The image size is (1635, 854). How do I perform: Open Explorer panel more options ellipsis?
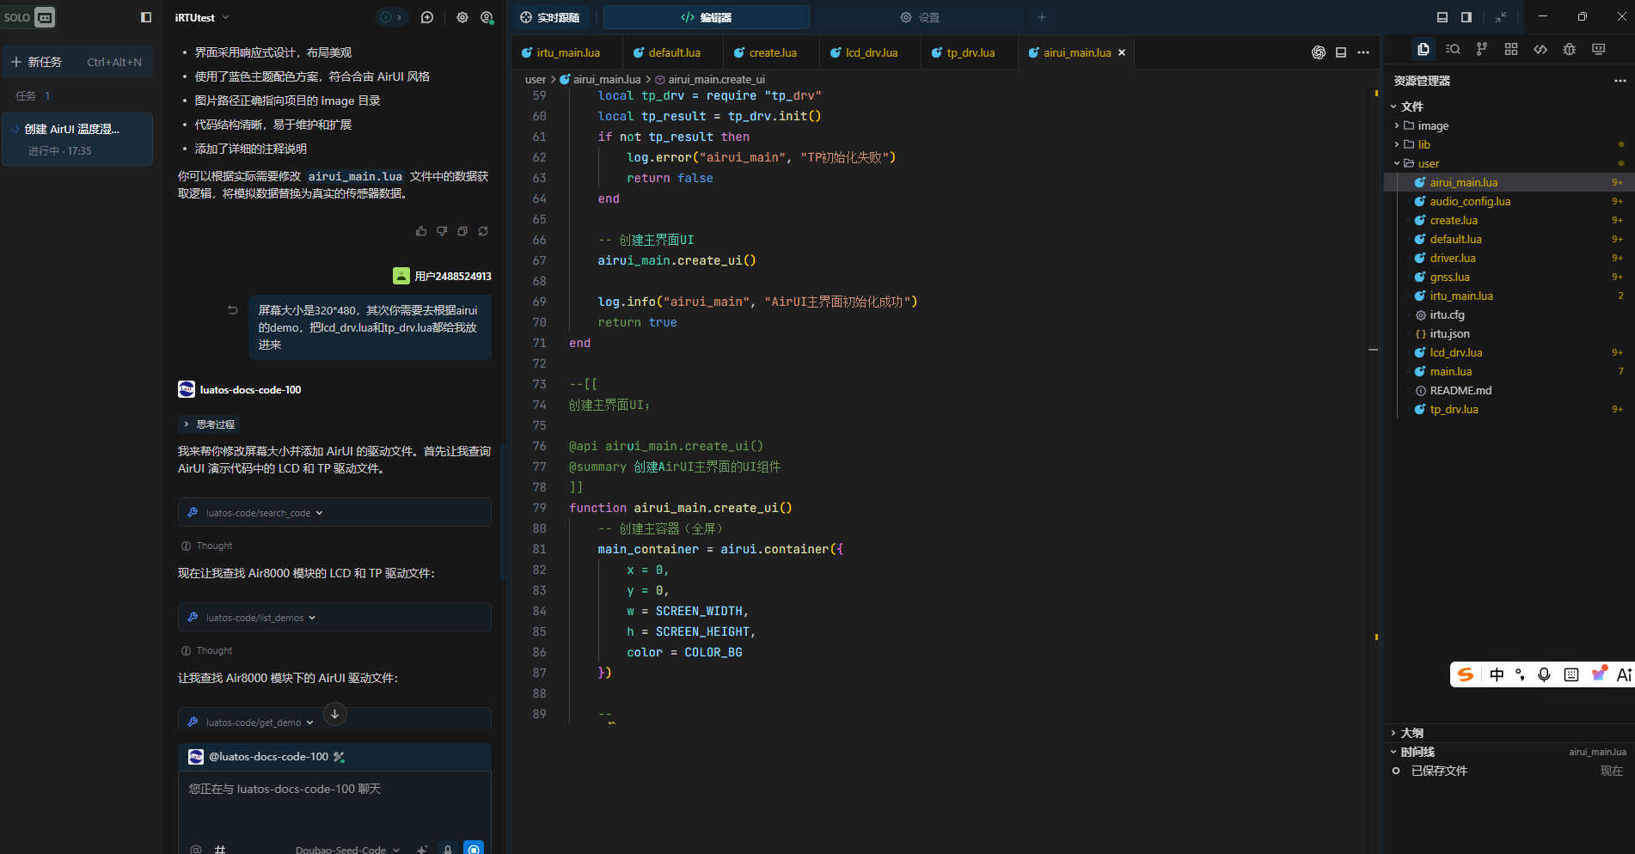tap(1620, 80)
